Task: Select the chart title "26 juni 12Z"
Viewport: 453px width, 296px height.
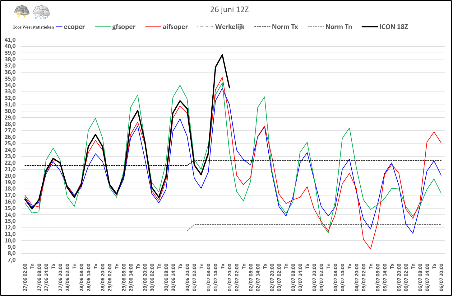Action: click(229, 9)
